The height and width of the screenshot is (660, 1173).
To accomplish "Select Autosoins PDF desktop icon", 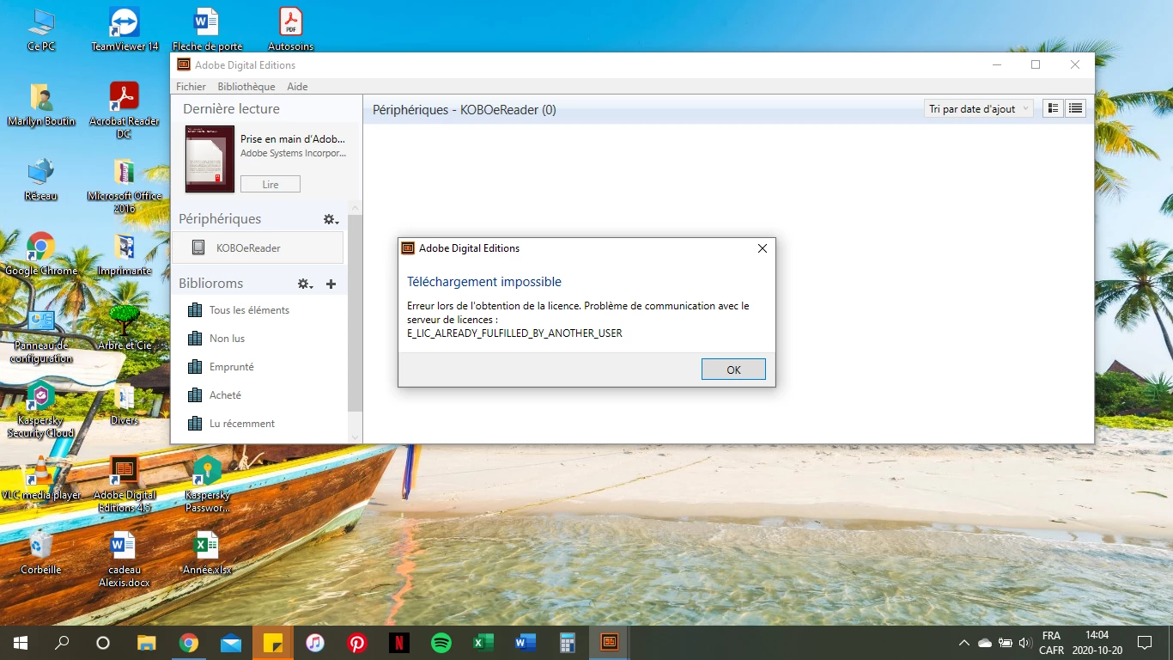I will pyautogui.click(x=291, y=29).
